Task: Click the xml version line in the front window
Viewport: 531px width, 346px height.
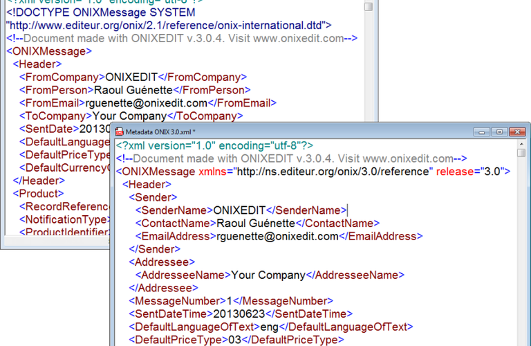Action: click(215, 146)
